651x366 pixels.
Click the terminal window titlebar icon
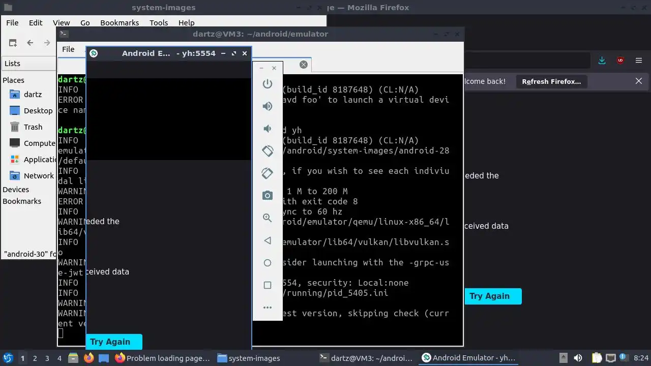[64, 34]
